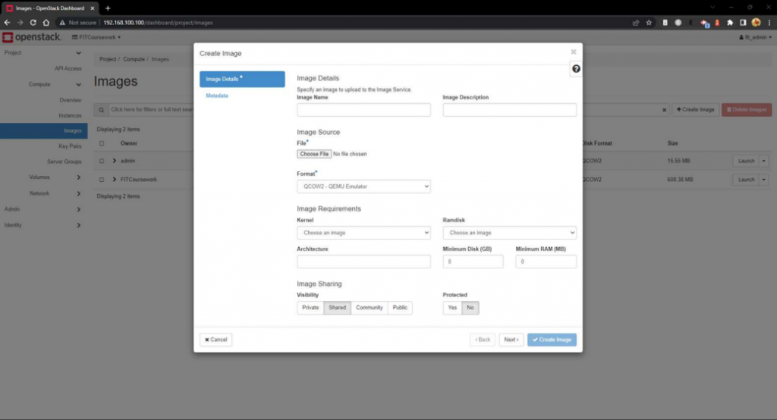Open the Kernel dropdown
The width and height of the screenshot is (777, 420).
[x=363, y=233]
